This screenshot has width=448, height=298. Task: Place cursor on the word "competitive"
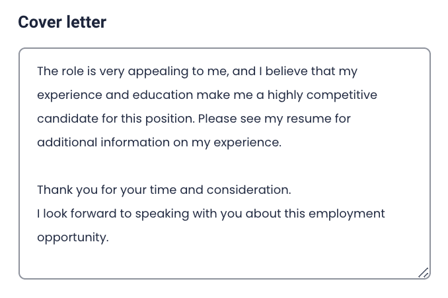[342, 95]
